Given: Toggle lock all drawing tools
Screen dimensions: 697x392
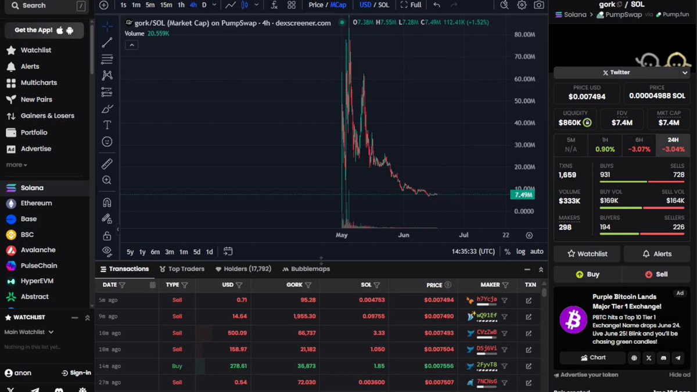Looking at the screenshot, I should tap(107, 236).
